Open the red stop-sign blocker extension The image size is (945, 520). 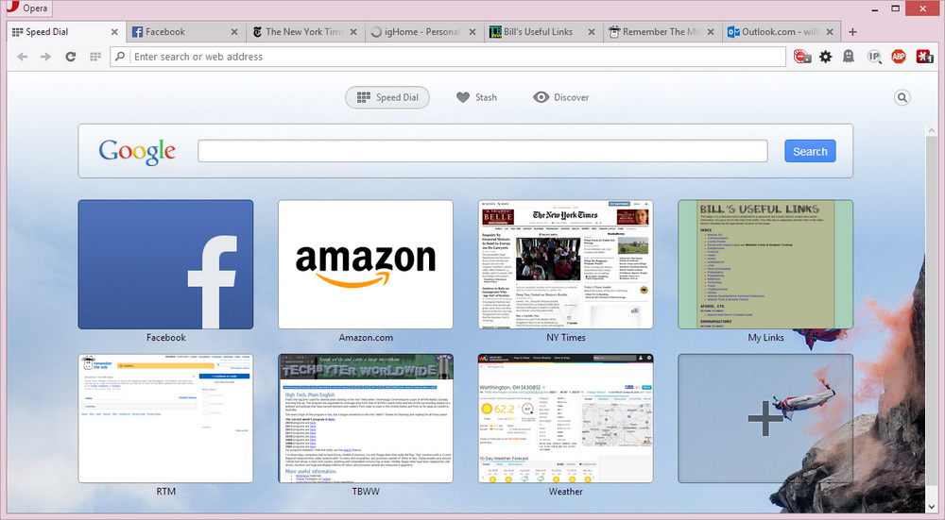(x=802, y=57)
